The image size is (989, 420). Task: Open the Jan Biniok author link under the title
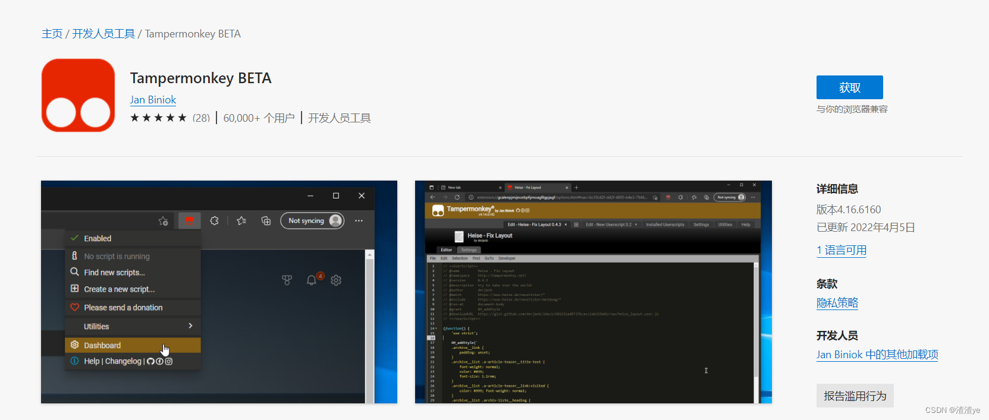coord(153,100)
